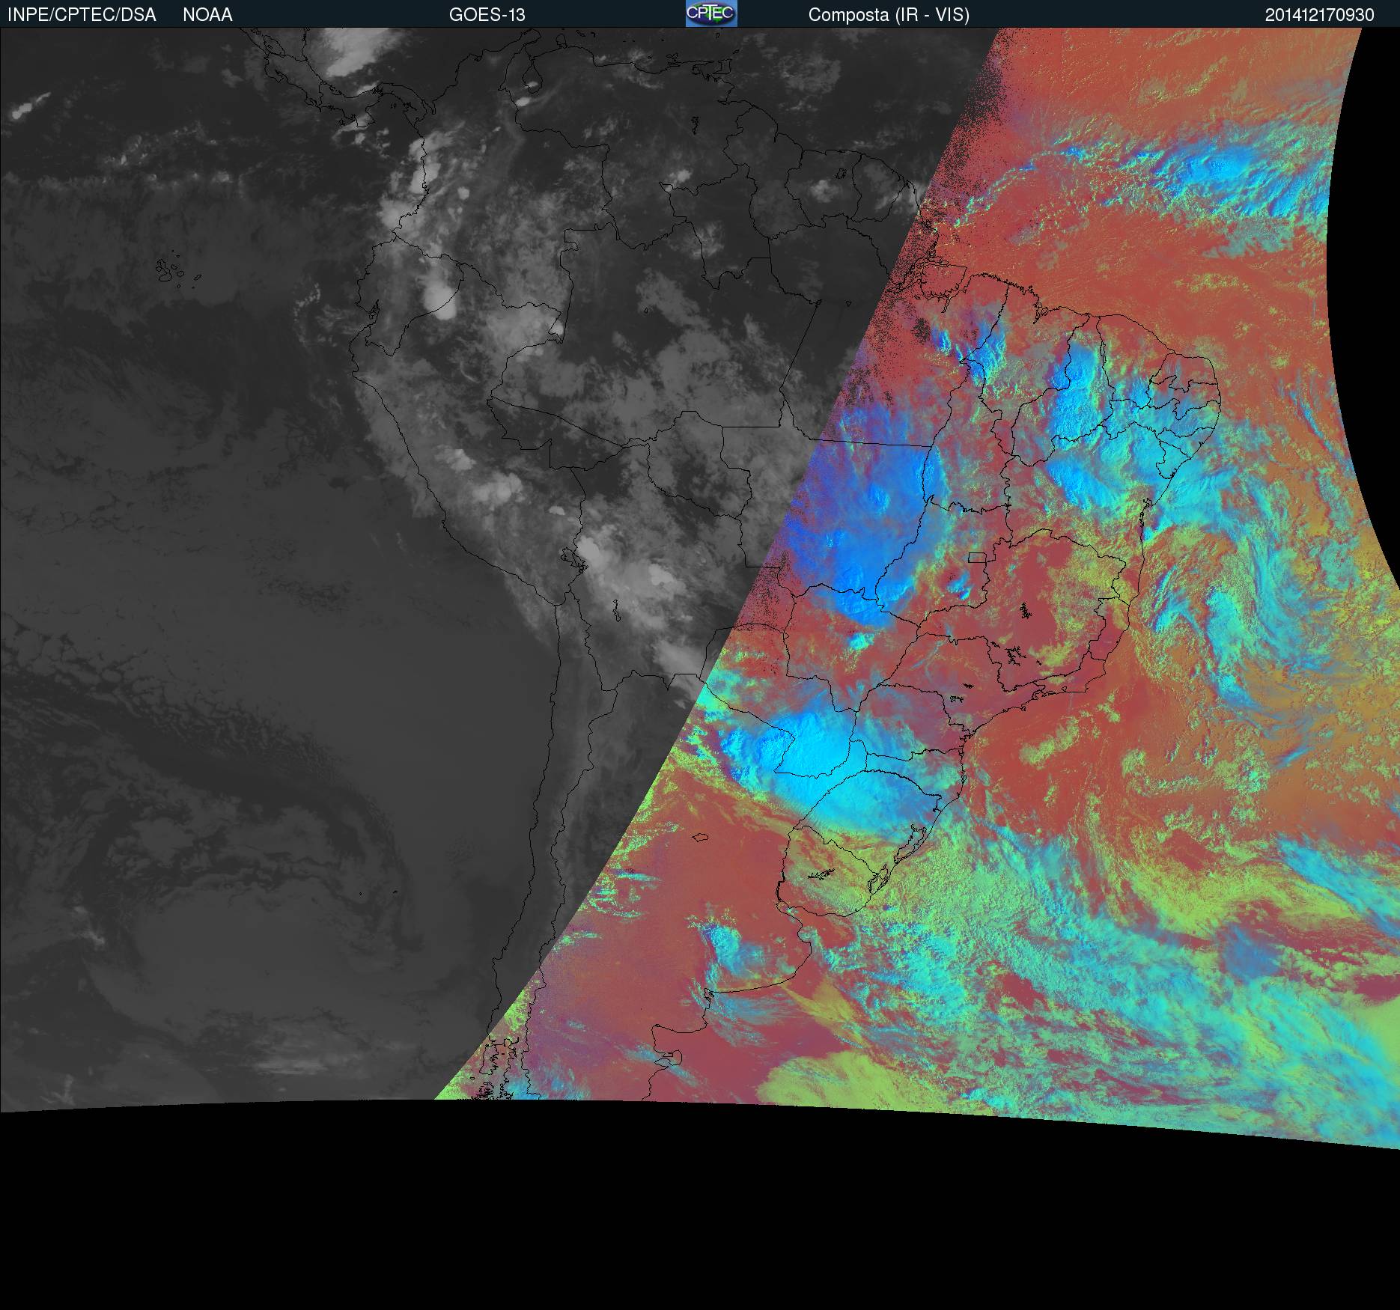Viewport: 1400px width, 1310px height.
Task: Select the INPE/CPTEC/DSA header text
Action: click(82, 15)
